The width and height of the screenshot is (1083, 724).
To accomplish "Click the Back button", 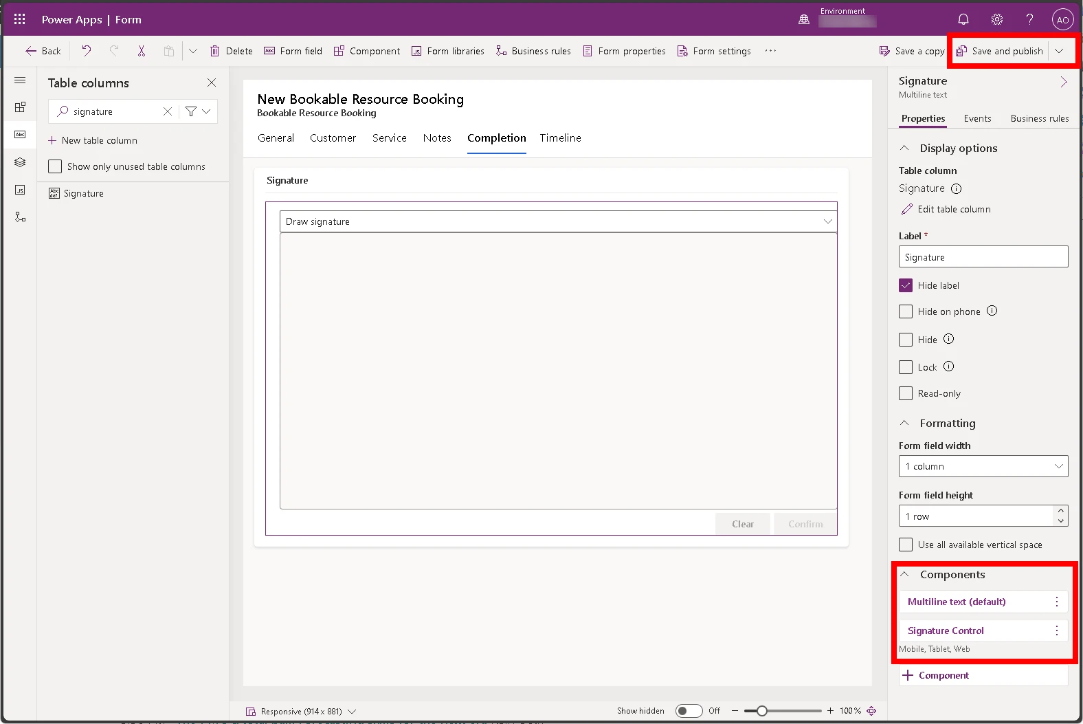I will 43,51.
